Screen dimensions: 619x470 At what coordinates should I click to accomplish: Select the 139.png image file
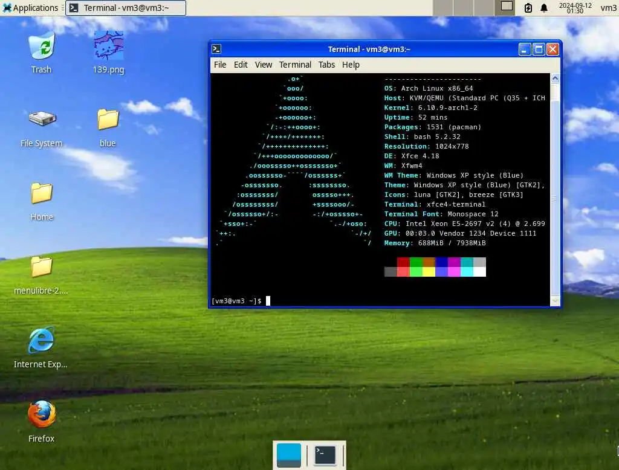coord(108,53)
